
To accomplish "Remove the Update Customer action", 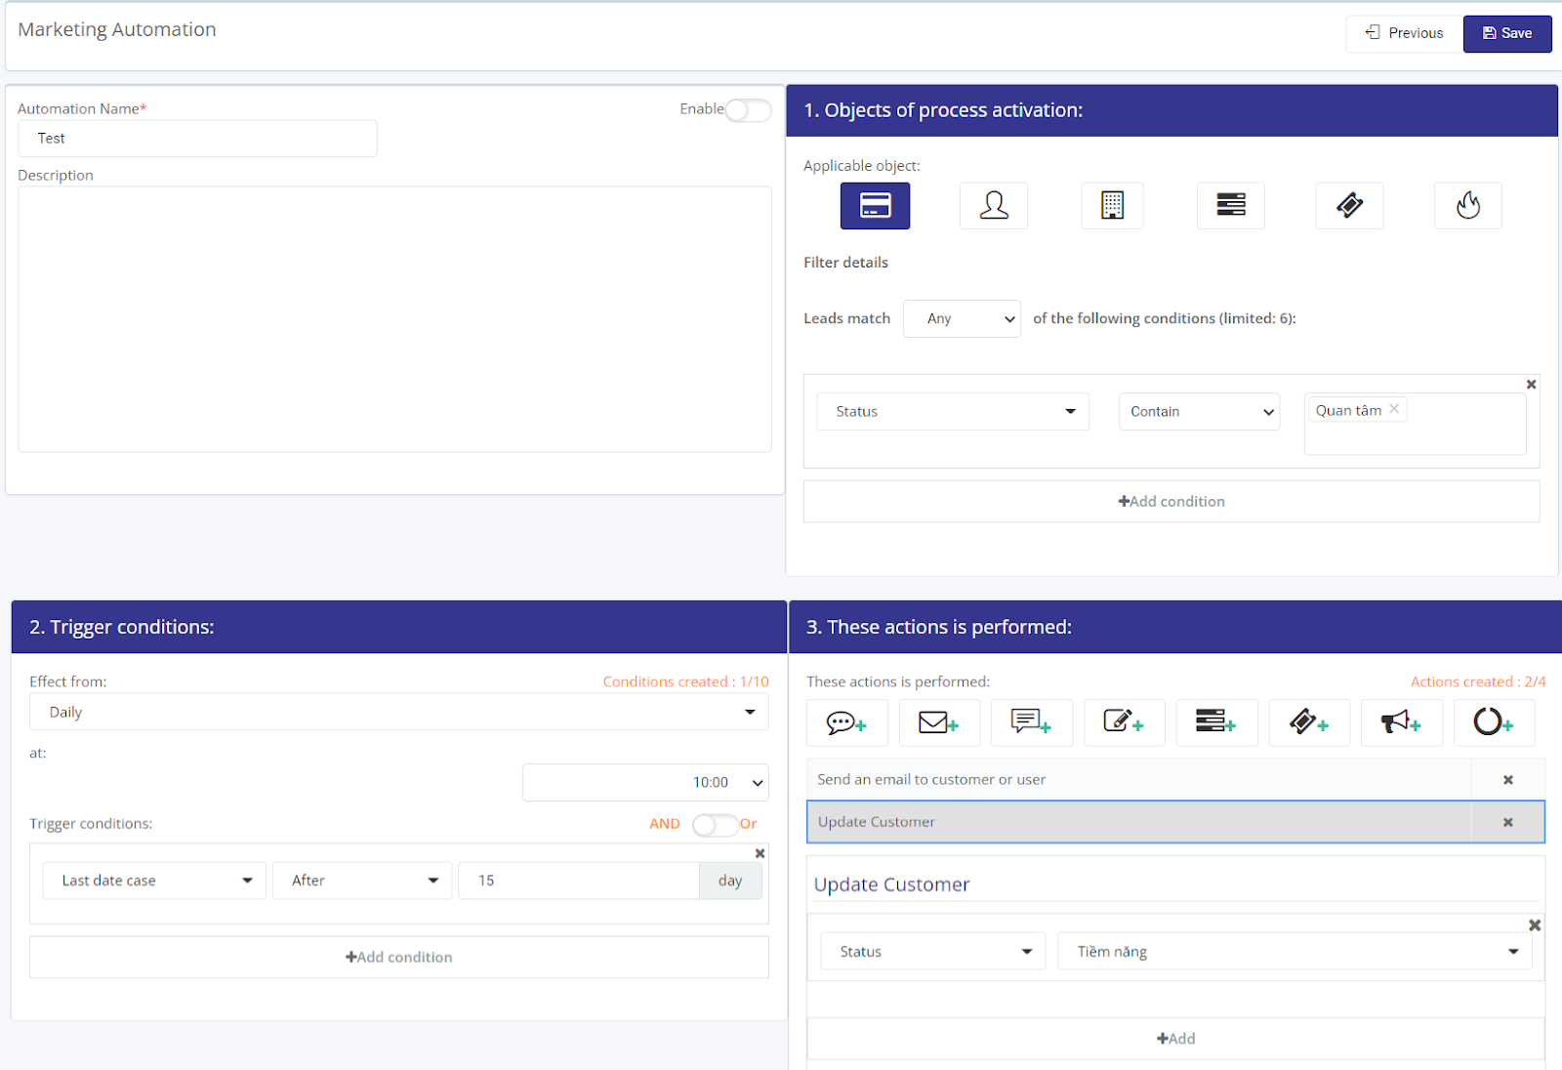I will point(1508,822).
